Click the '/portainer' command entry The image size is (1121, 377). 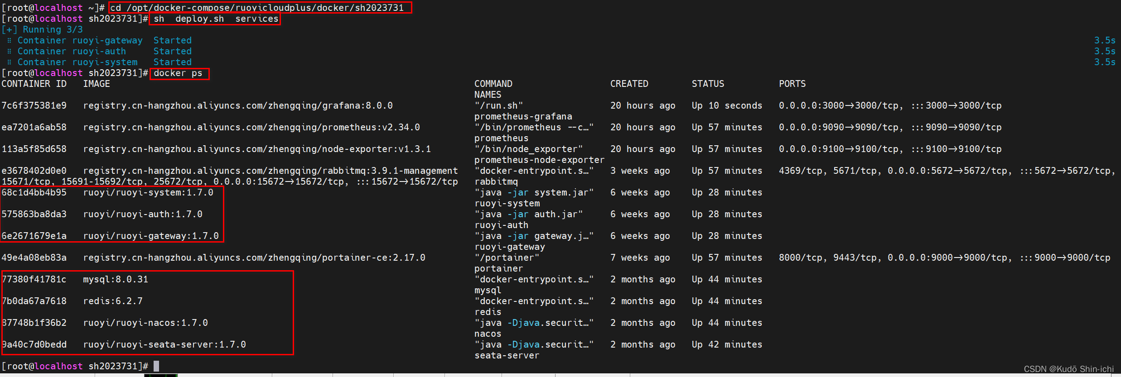pyautogui.click(x=507, y=258)
